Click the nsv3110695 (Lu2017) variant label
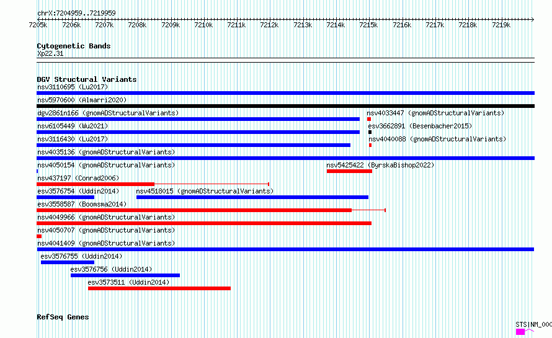 [73, 87]
